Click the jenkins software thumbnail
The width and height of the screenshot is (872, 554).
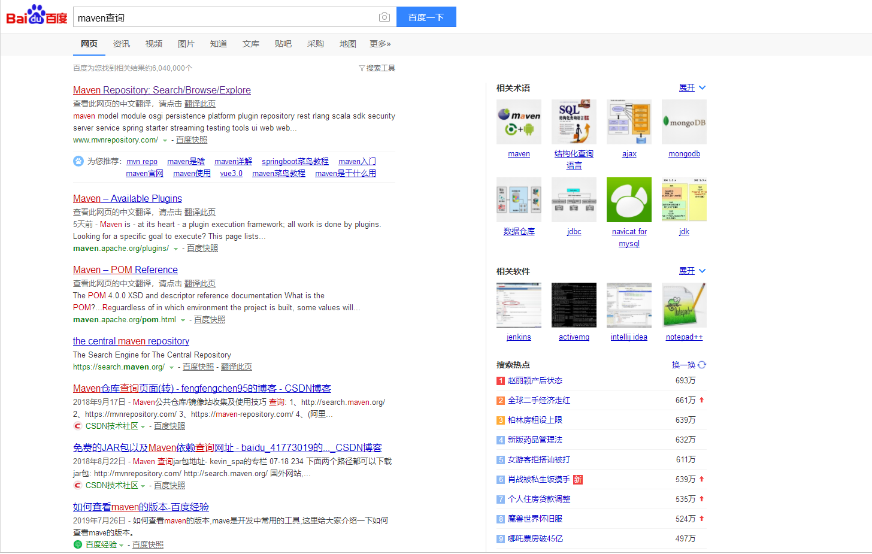[519, 305]
